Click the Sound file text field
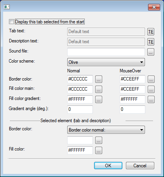The image size is (164, 177). 106,52
